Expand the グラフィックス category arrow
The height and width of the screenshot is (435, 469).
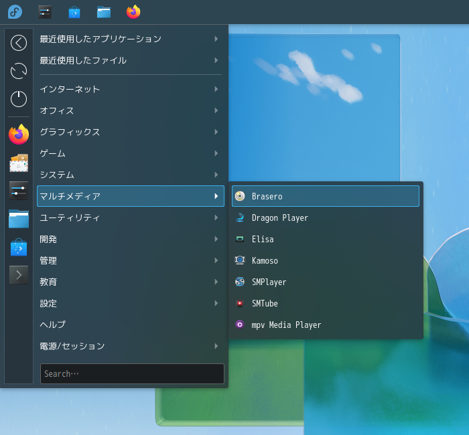(216, 132)
